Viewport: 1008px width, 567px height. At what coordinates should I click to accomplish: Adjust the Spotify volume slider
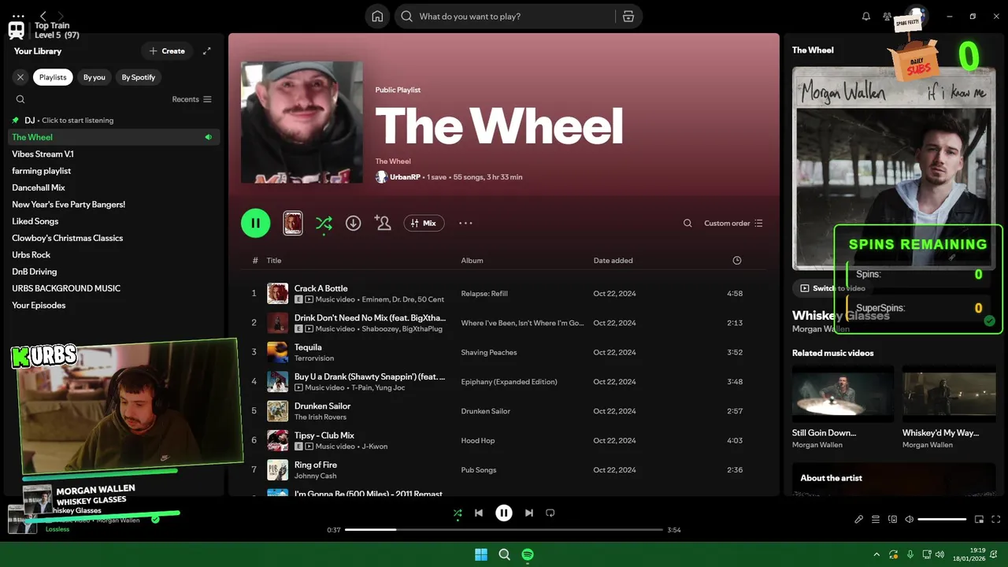[x=942, y=520]
